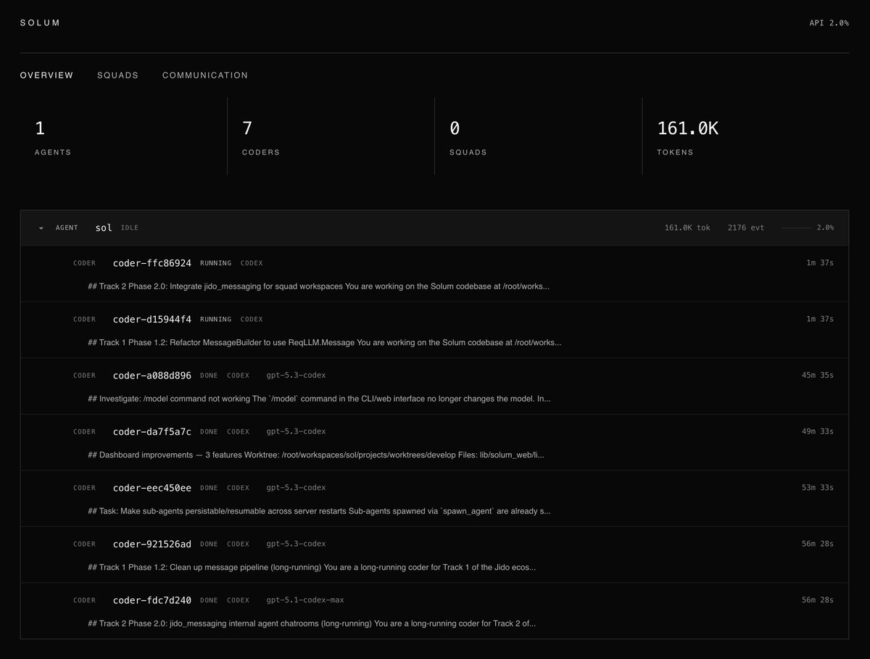Viewport: 870px width, 659px height.
Task: Switch to the Squads tab
Action: [x=117, y=75]
